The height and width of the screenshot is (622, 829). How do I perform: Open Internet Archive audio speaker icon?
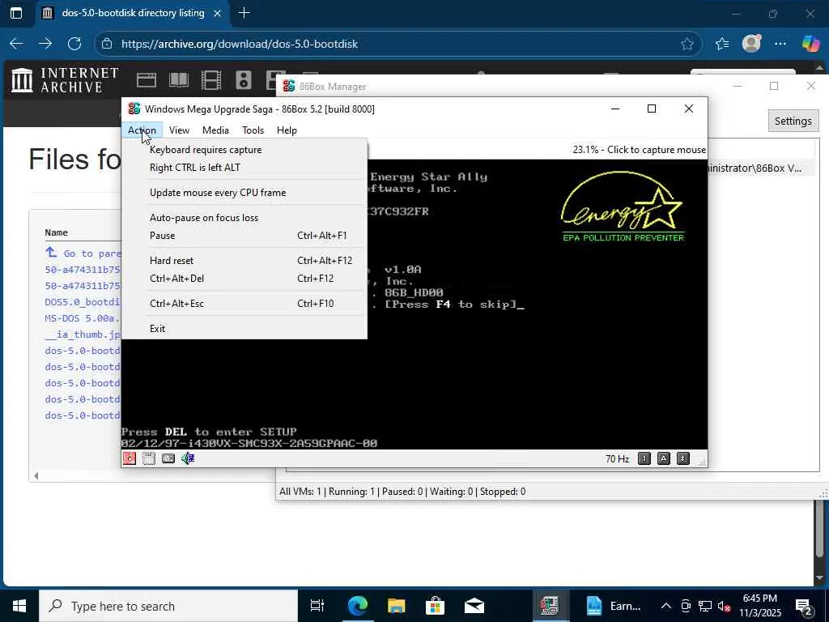tap(244, 80)
